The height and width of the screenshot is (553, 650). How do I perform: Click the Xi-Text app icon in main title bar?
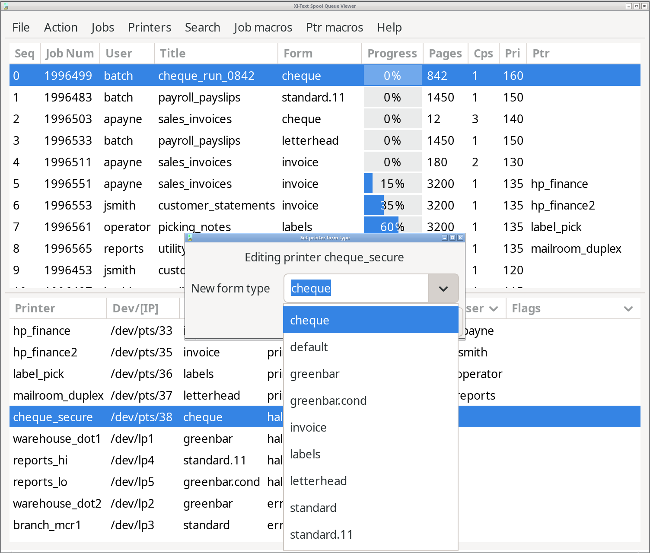[x=6, y=6]
